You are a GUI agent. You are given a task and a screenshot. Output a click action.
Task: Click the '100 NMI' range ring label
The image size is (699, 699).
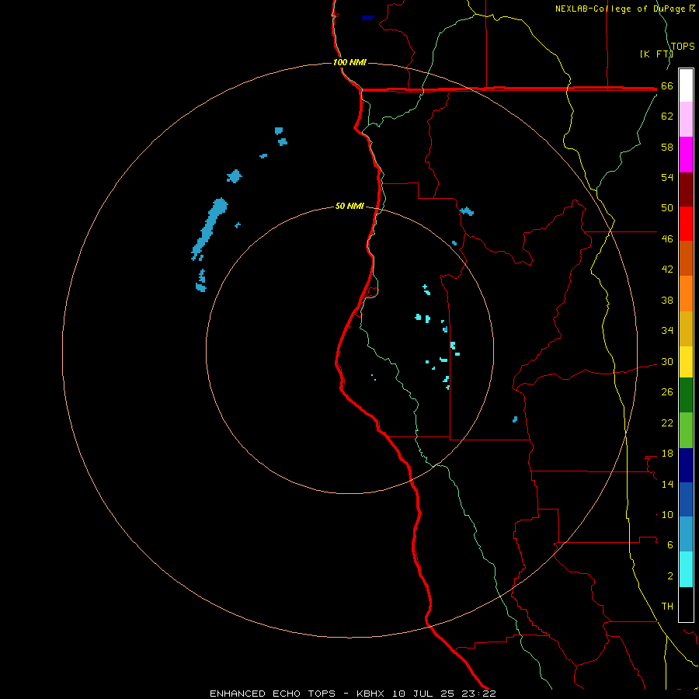click(349, 62)
